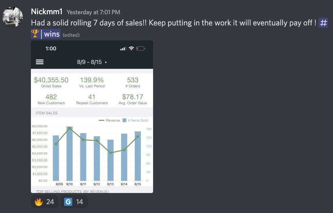Click the trophy emoji in the channel tag
Viewport: 333px width, 213px height.
pyautogui.click(x=35, y=34)
